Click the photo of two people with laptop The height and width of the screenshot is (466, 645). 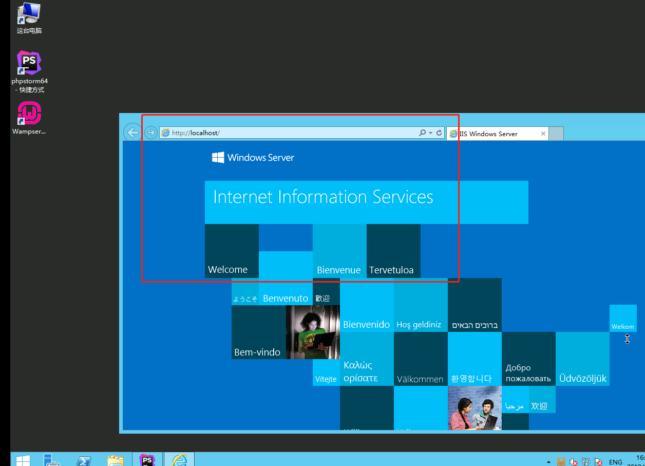pyautogui.click(x=475, y=408)
